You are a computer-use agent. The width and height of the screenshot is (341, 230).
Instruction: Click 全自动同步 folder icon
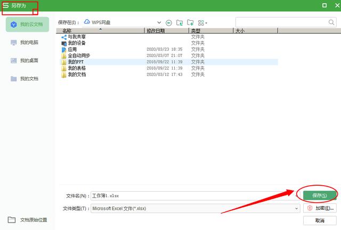[64, 56]
